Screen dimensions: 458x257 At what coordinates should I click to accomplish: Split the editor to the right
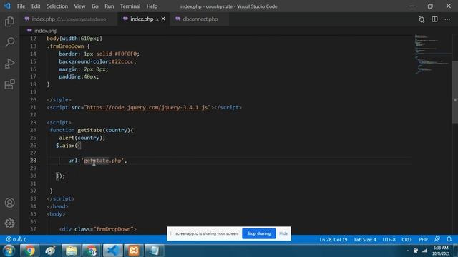[434, 19]
